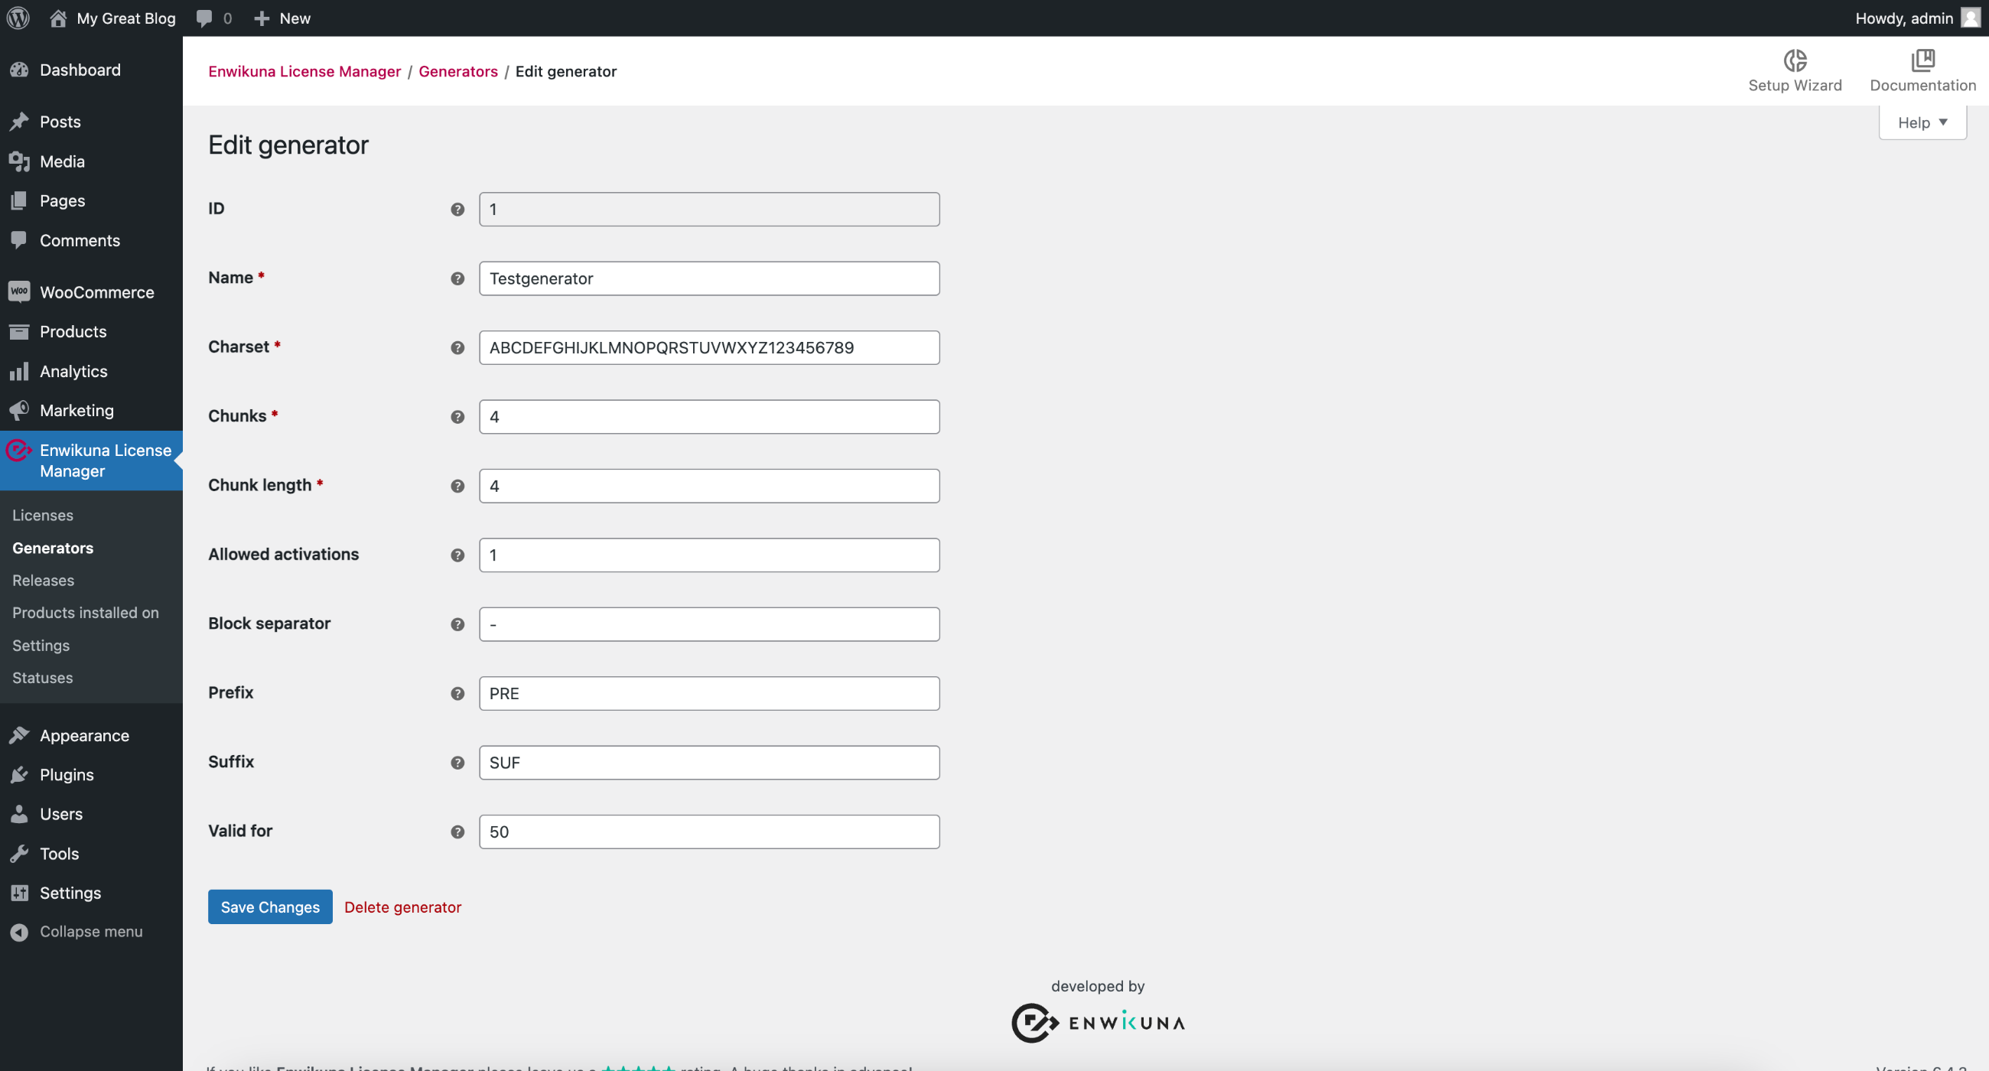Image resolution: width=1989 pixels, height=1071 pixels.
Task: Focus the Chunks input field
Action: [709, 417]
